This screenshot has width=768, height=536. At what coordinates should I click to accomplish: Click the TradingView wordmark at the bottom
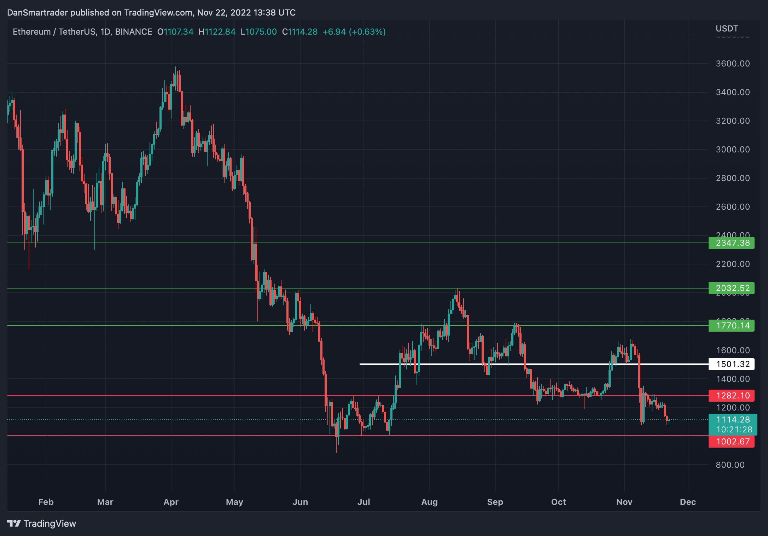coord(50,524)
